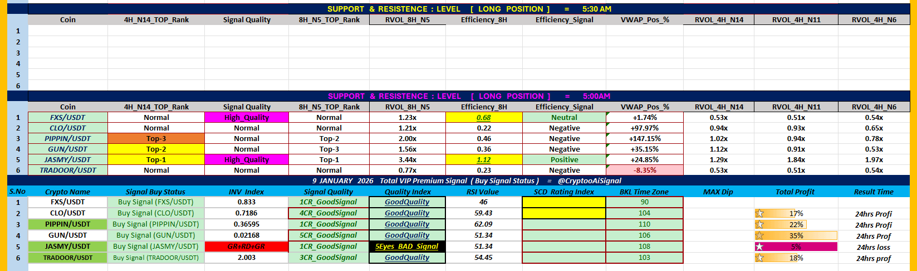This screenshot has width=917, height=271.
Task: Select the green Neutral efficiency signal cell
Action: [x=564, y=118]
